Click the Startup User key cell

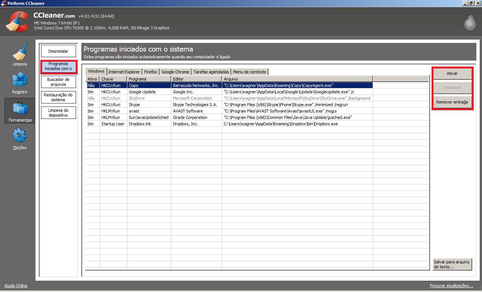point(113,124)
